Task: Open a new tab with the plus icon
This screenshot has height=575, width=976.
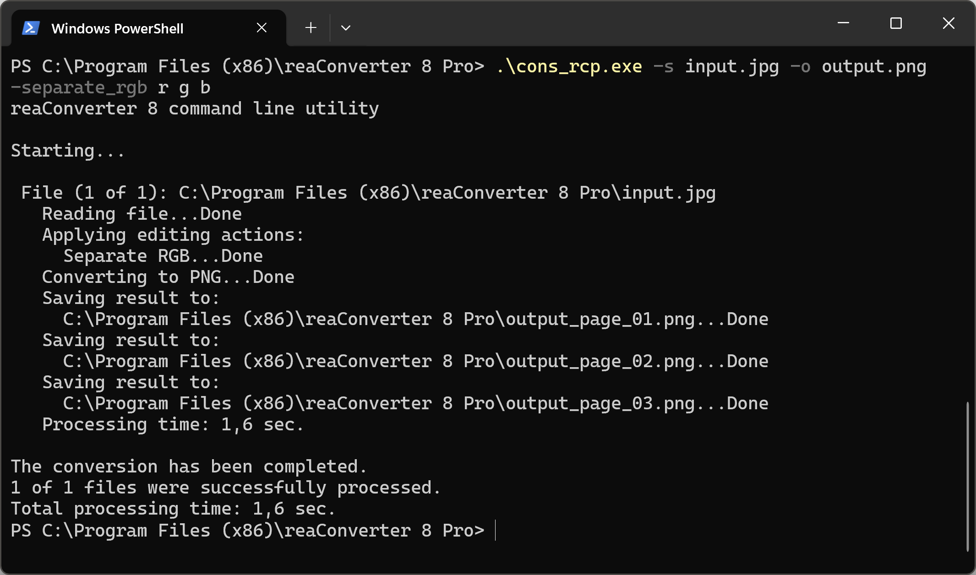Action: (311, 28)
